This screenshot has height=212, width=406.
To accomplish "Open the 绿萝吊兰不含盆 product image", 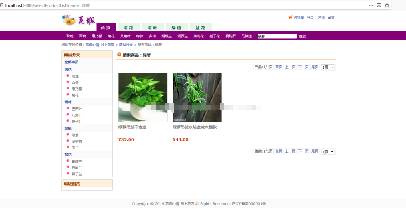I will tap(143, 97).
